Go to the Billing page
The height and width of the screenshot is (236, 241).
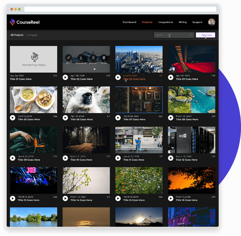click(183, 22)
